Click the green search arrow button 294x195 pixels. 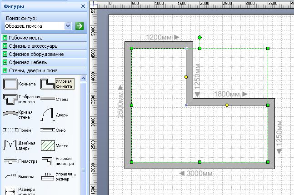(x=80, y=26)
